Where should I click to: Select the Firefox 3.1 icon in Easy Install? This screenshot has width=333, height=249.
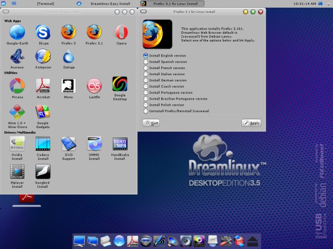coord(94,32)
